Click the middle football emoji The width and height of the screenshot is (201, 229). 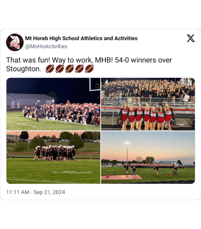pyautogui.click(x=70, y=69)
